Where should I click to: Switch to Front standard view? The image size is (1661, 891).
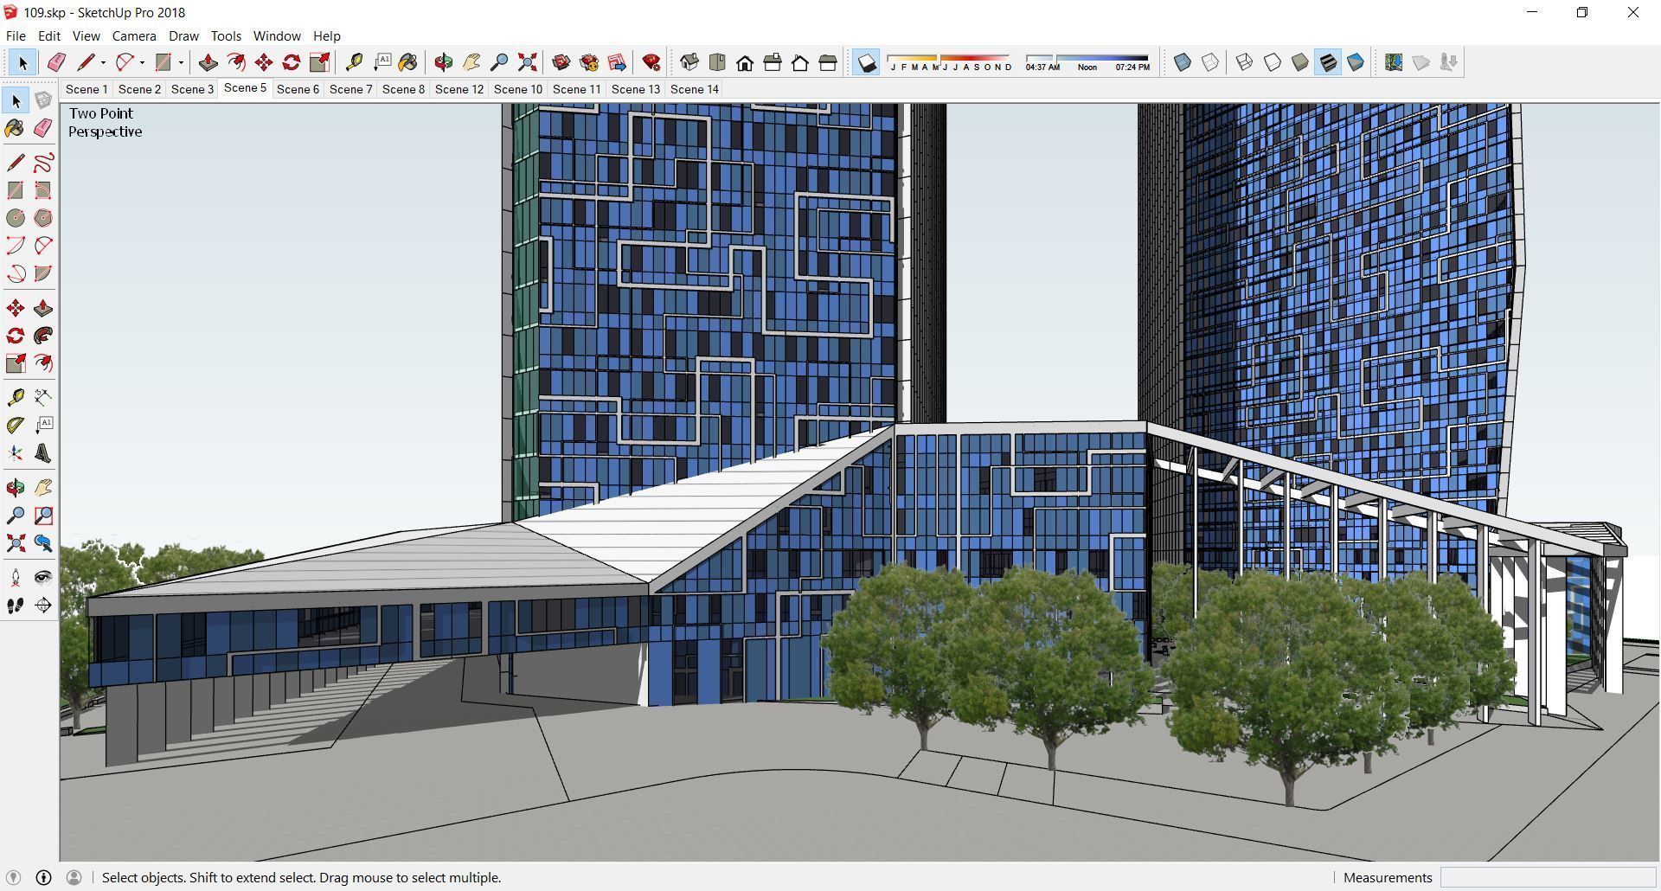coord(745,62)
